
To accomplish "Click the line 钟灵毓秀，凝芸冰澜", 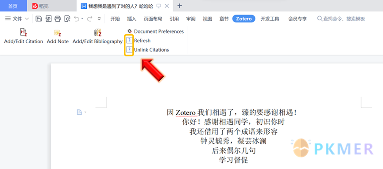I will pyautogui.click(x=233, y=141).
